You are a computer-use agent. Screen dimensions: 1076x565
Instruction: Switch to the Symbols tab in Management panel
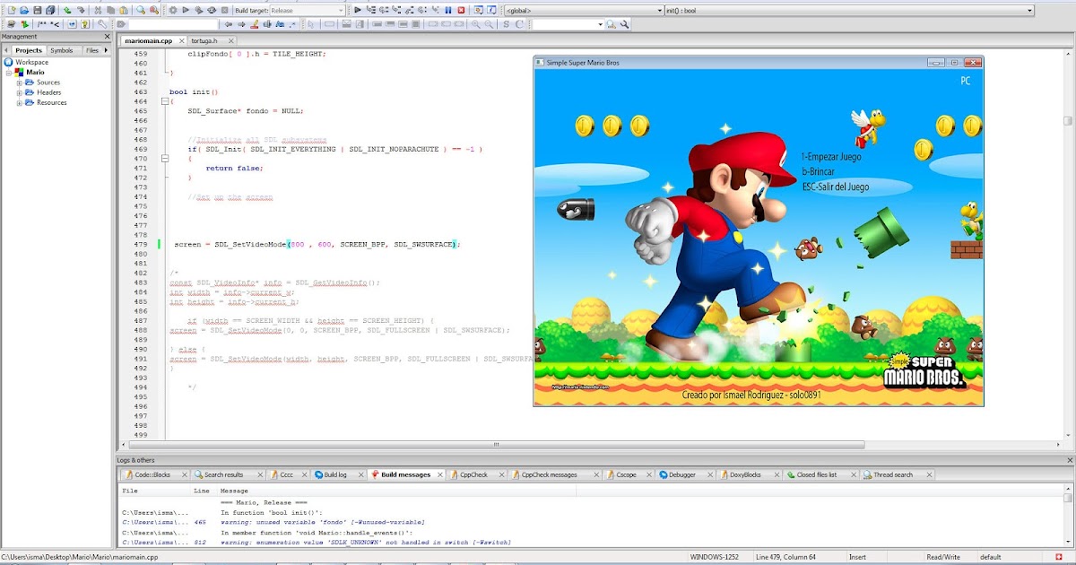(x=61, y=50)
